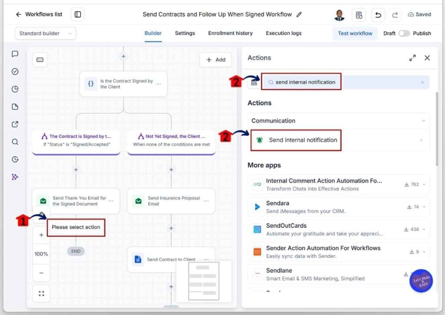Select the Send Contract to Client node
The image size is (445, 315).
click(x=171, y=259)
